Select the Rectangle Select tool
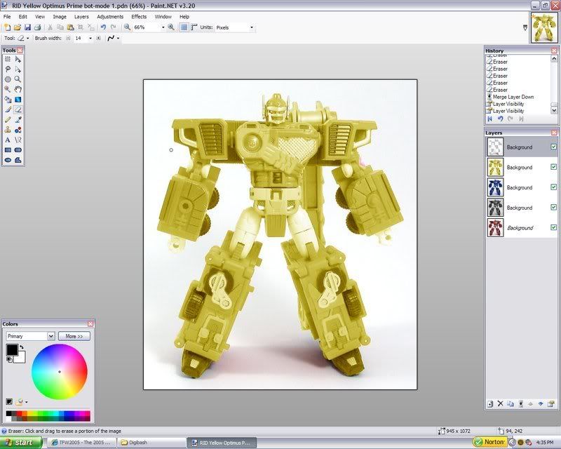 point(8,60)
